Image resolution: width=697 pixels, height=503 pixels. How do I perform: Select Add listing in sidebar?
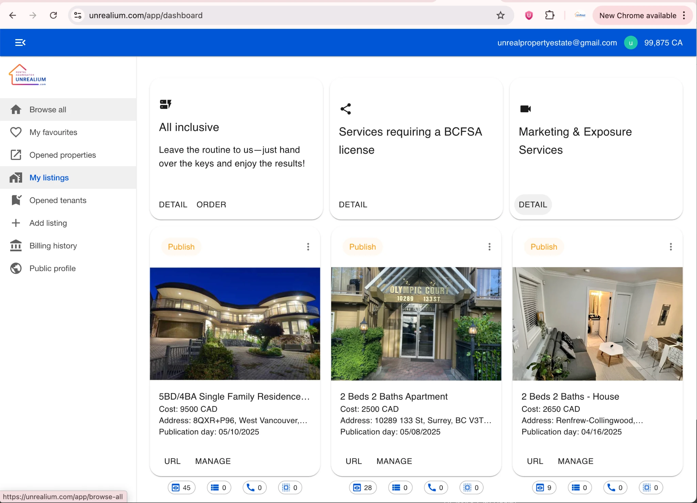48,223
